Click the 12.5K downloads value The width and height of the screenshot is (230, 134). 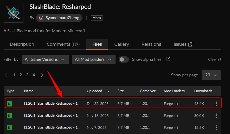click(199, 128)
